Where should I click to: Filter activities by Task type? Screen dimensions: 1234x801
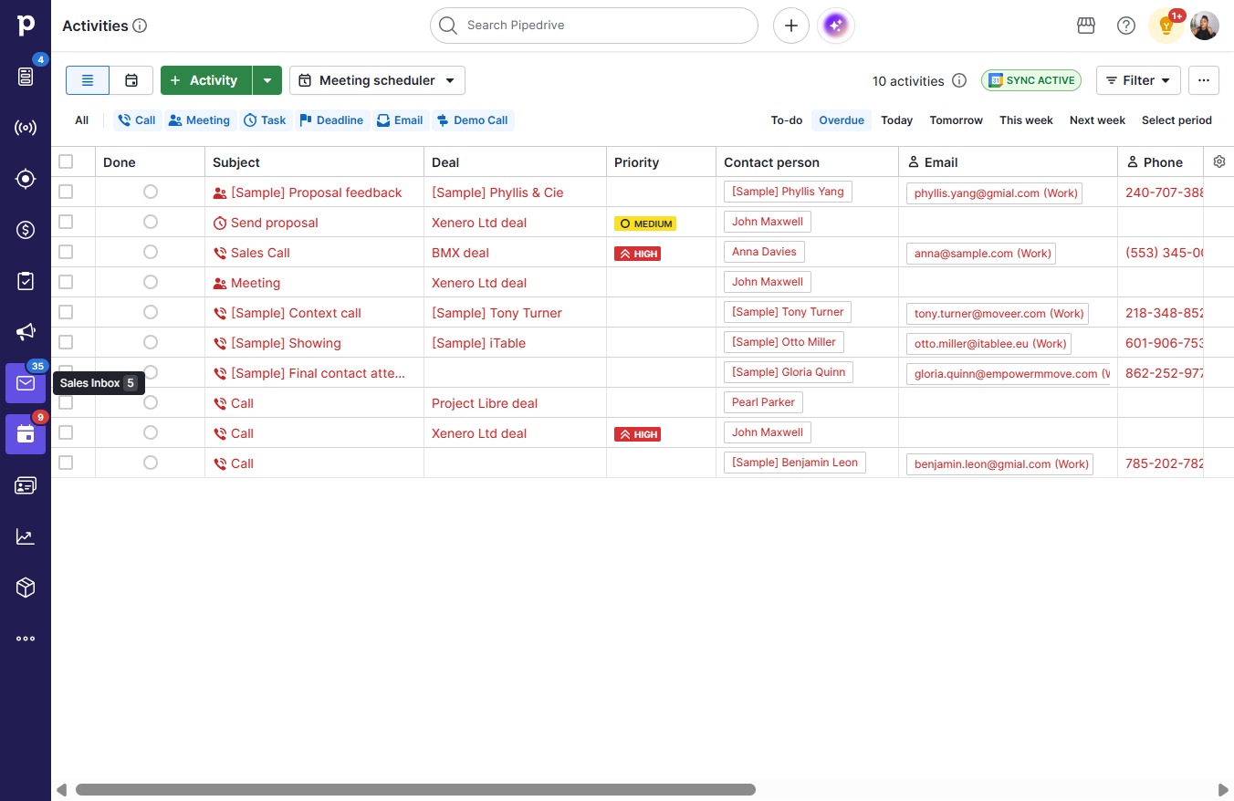(265, 120)
